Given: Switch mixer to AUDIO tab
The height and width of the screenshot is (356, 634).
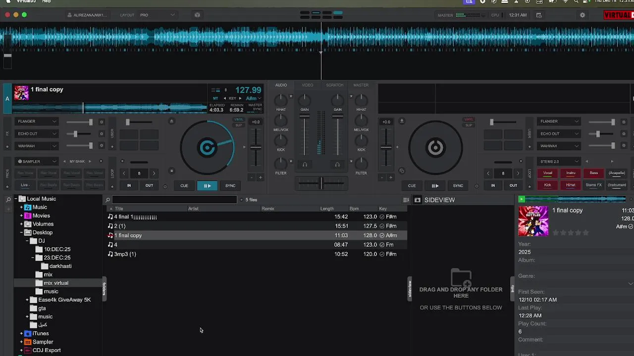Looking at the screenshot, I should [x=281, y=85].
